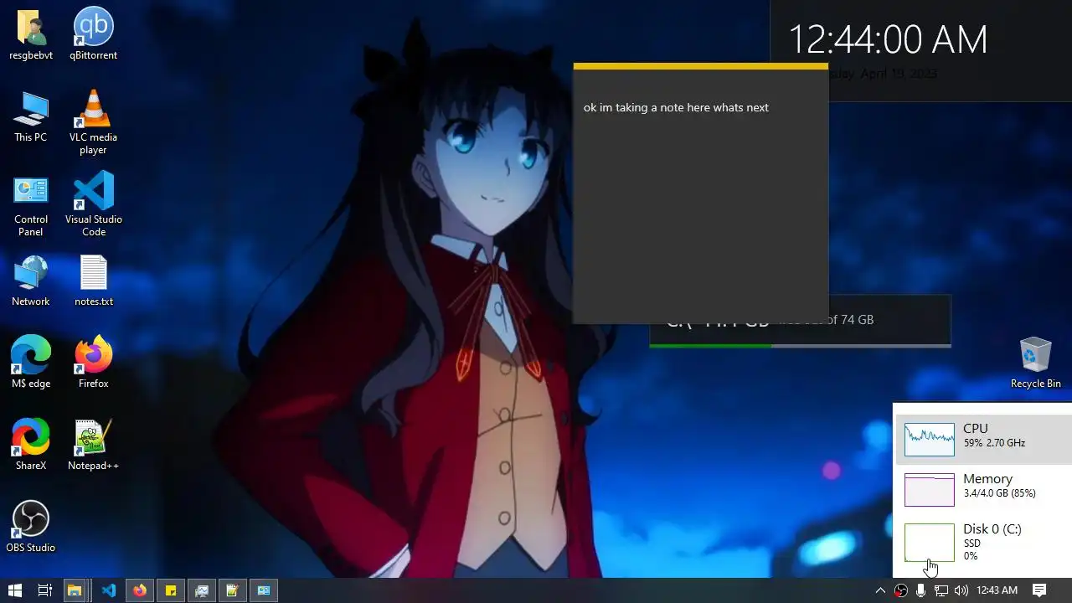Image resolution: width=1072 pixels, height=603 pixels.
Task: Click the yellow sticky note title bar
Action: click(x=701, y=66)
